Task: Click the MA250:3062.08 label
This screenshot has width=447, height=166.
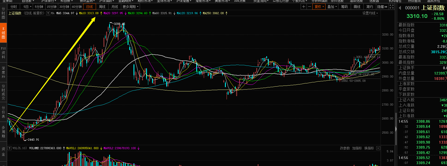Action: (x=213, y=13)
